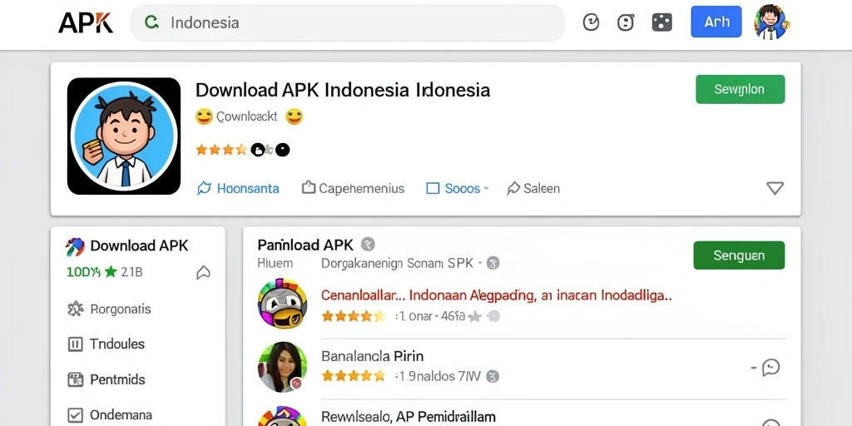This screenshot has height=426, width=852.
Task: Open the Banalancla Pirin entry title
Action: point(372,356)
